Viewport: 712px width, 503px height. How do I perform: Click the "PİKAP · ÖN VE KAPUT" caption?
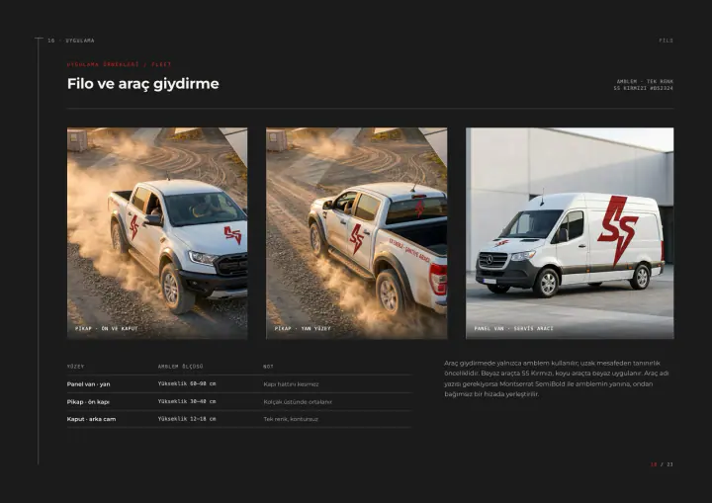(106, 328)
